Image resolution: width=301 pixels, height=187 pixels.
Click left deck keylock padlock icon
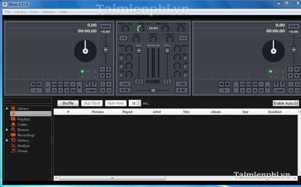pyautogui.click(x=95, y=77)
